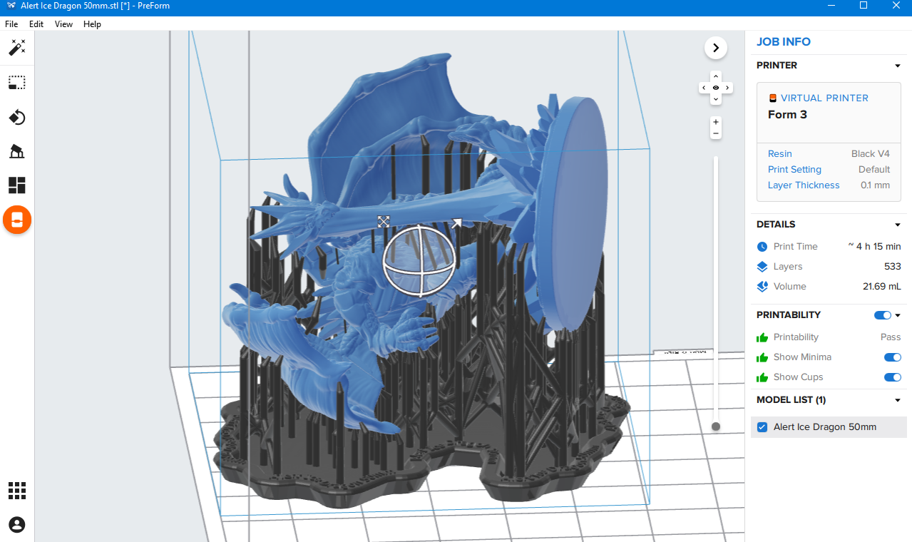The image size is (912, 542).
Task: Select the One-Click Print magic wand tool
Action: [x=16, y=48]
